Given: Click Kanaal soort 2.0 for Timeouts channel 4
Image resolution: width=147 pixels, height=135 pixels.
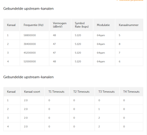Looking at the screenshot, I should [26, 126].
